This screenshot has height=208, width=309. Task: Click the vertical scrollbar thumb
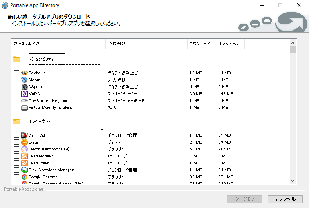(x=293, y=50)
